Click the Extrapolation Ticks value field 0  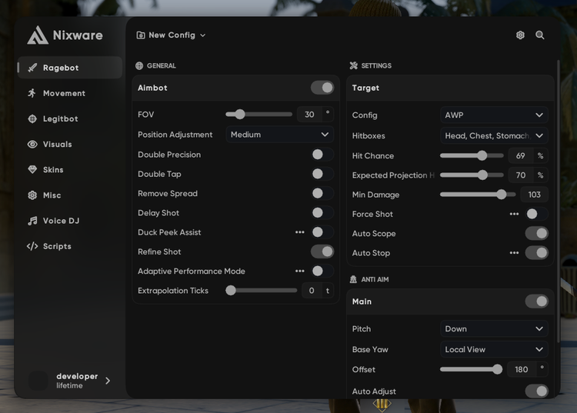click(312, 291)
